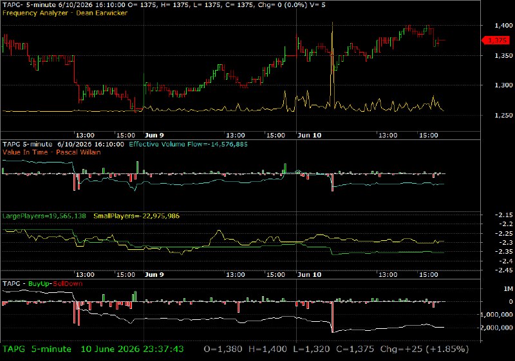Screen dimensions: 515x361
Task: Click the 1M axis label in BuyUp-SellDown panel
Action: [508, 289]
